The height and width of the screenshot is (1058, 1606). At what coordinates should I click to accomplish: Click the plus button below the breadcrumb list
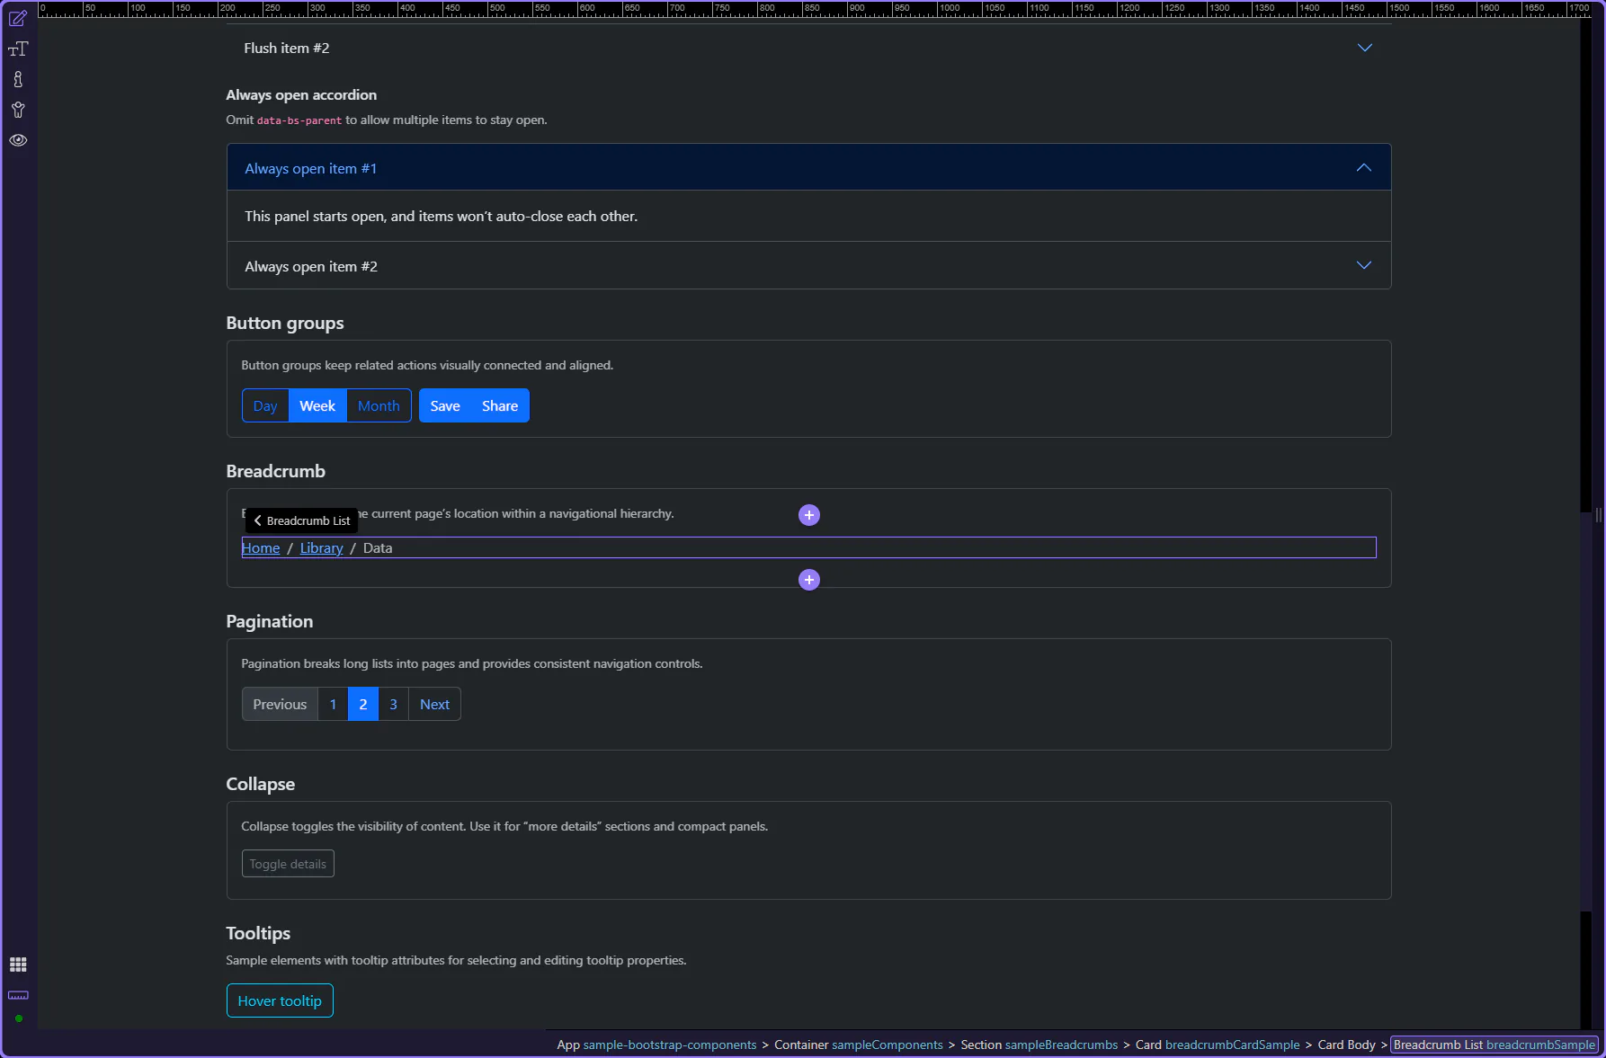tap(809, 580)
